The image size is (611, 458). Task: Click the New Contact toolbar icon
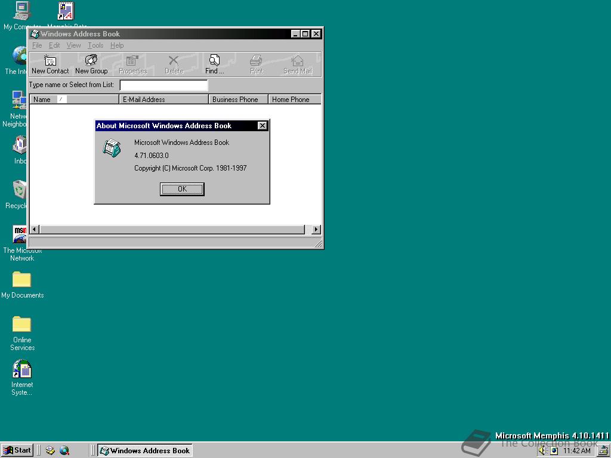coord(50,64)
